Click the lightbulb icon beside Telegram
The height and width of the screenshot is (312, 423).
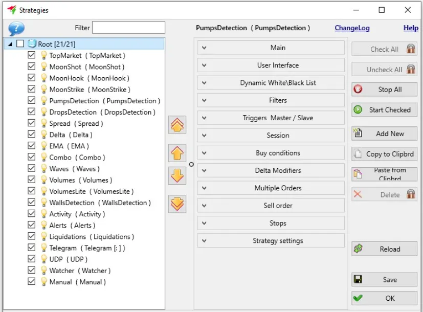coord(43,248)
